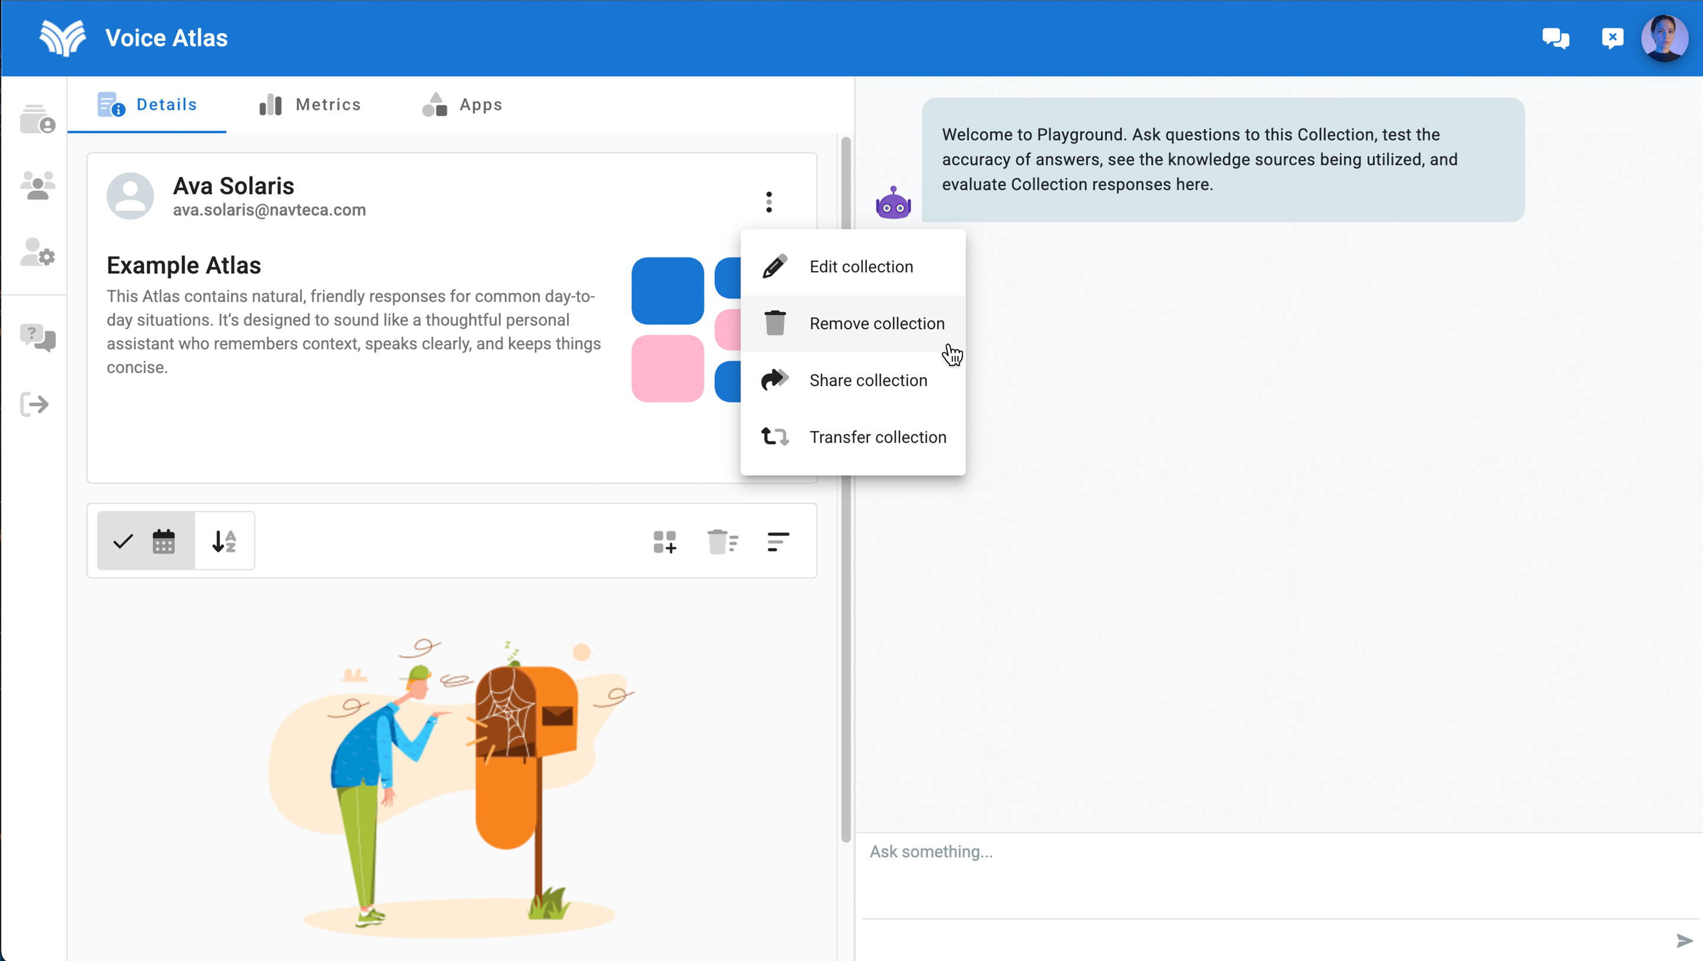Click the add widgets grid-plus icon
The height and width of the screenshot is (961, 1703).
tap(665, 541)
